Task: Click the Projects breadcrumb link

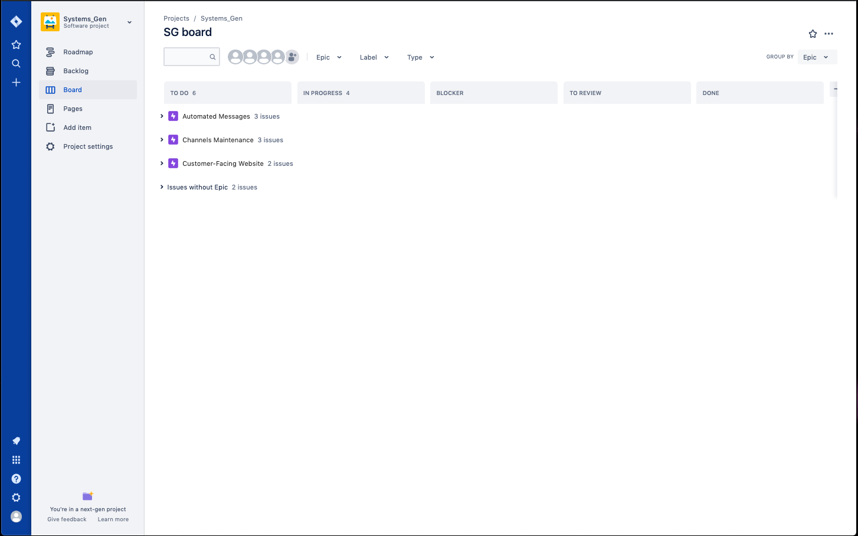Action: (x=176, y=18)
